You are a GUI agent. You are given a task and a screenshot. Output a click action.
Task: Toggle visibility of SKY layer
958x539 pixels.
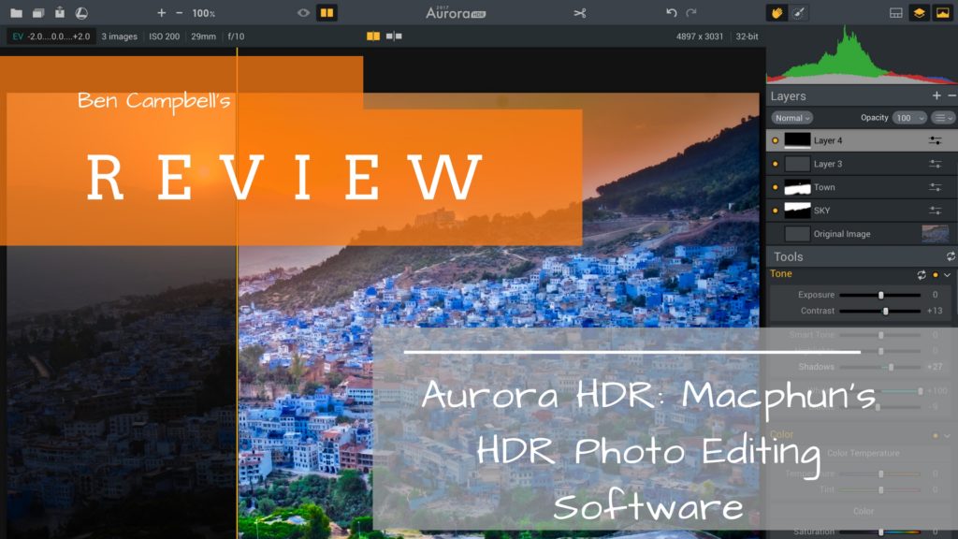[776, 211]
